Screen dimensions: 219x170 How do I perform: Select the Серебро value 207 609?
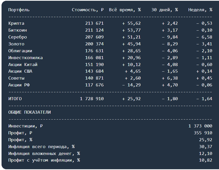pos(94,37)
